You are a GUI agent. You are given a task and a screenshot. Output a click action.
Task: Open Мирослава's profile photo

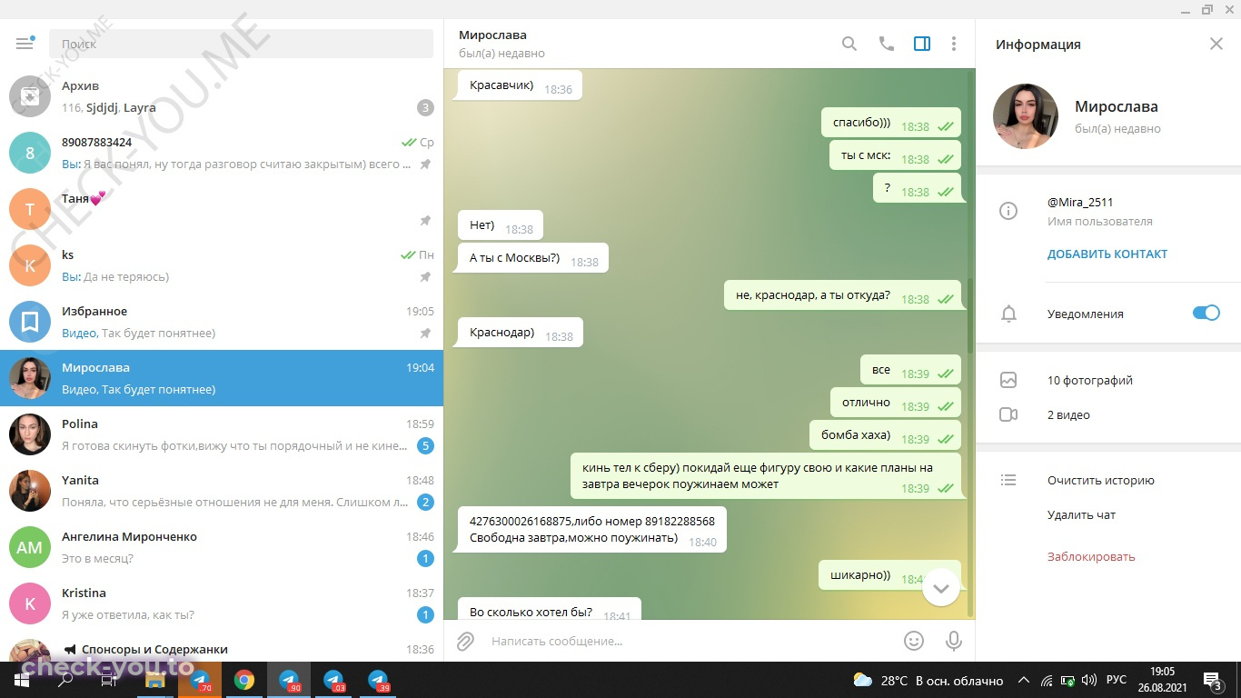click(x=1026, y=116)
